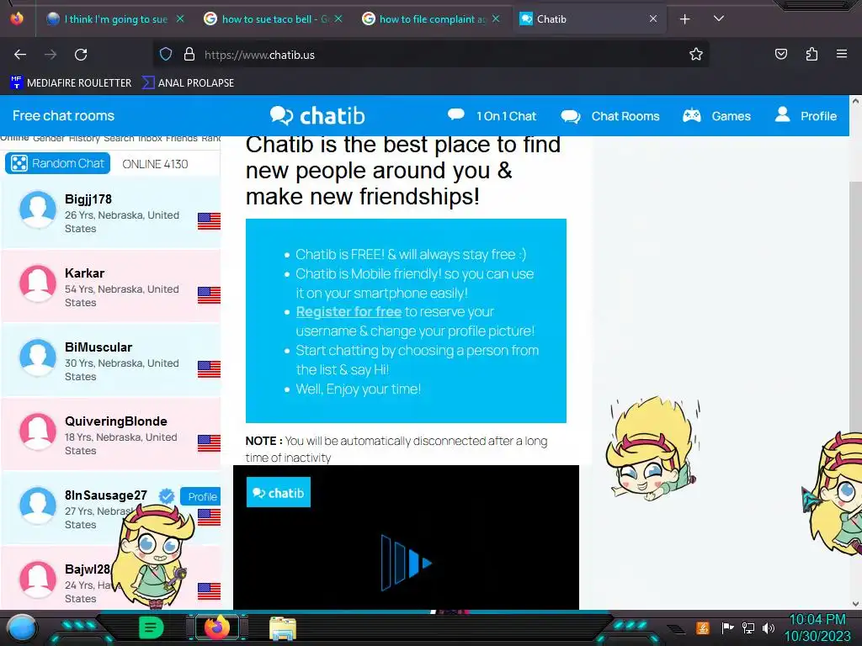Open chat with user Bigjj178
Image resolution: width=862 pixels, height=646 pixels.
tap(110, 213)
